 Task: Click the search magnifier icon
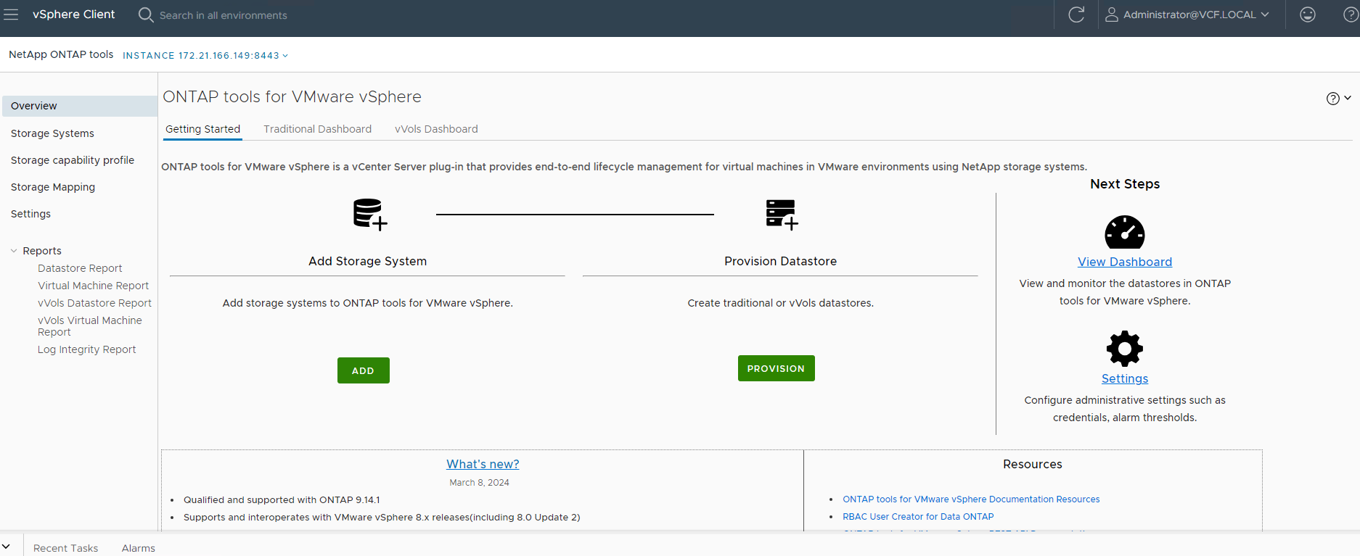[146, 15]
